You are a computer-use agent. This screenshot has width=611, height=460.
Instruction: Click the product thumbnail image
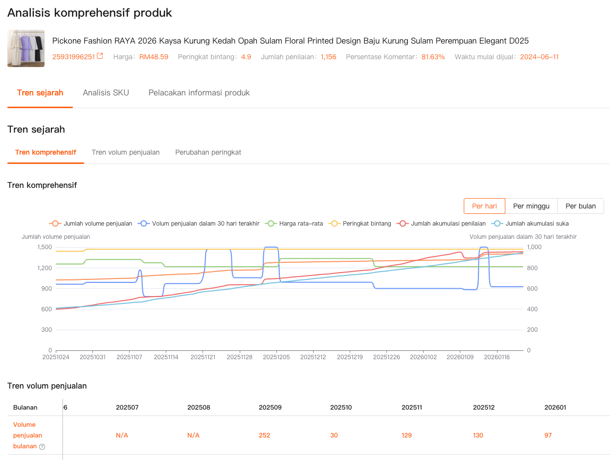26,48
